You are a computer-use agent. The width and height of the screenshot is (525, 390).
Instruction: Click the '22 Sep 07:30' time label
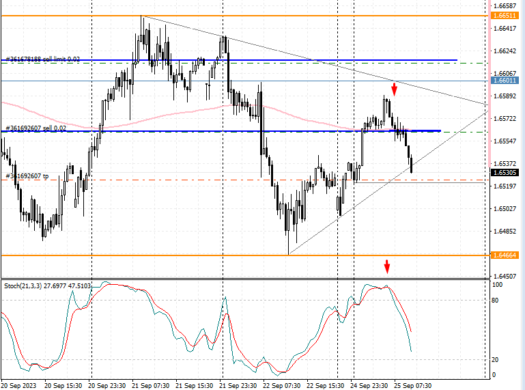coord(281,386)
